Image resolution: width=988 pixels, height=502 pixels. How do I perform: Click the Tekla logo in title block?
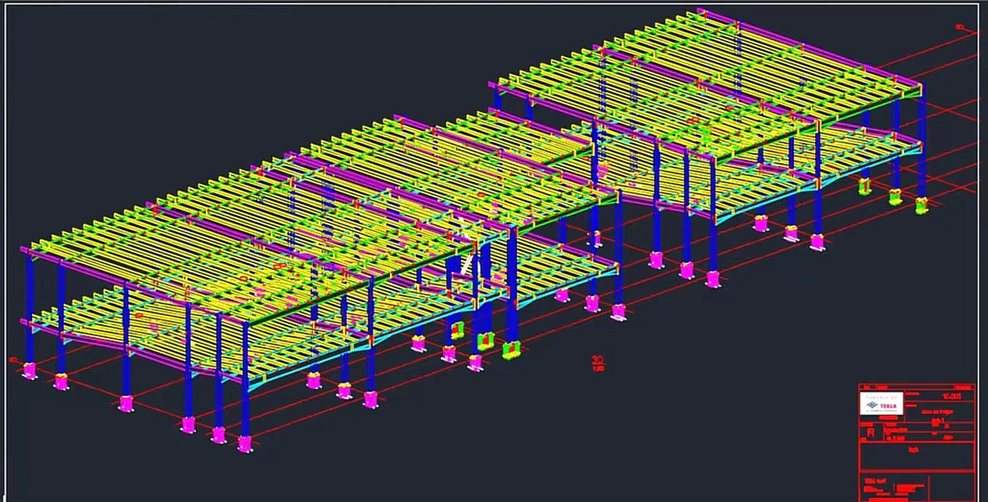point(881,403)
